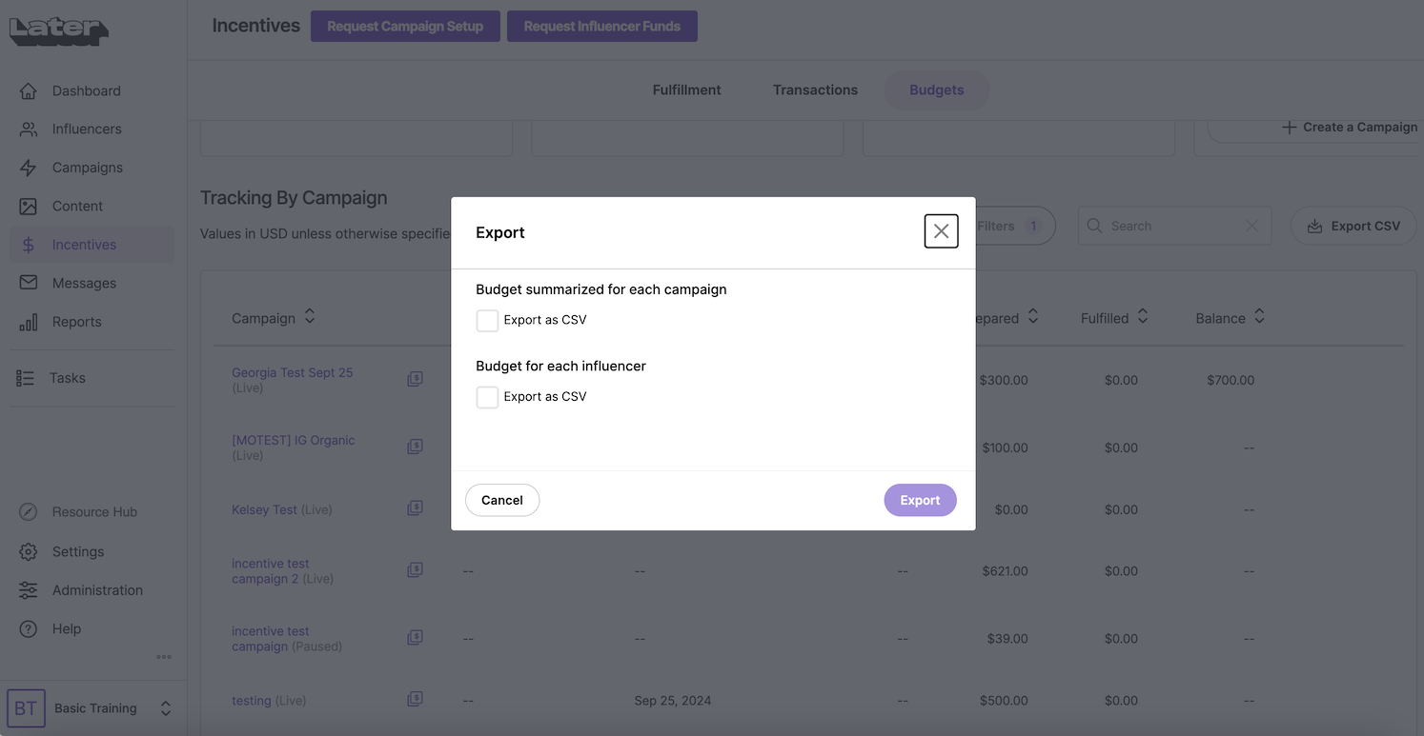The height and width of the screenshot is (736, 1424).
Task: Click the Influencers people icon
Action: [29, 129]
